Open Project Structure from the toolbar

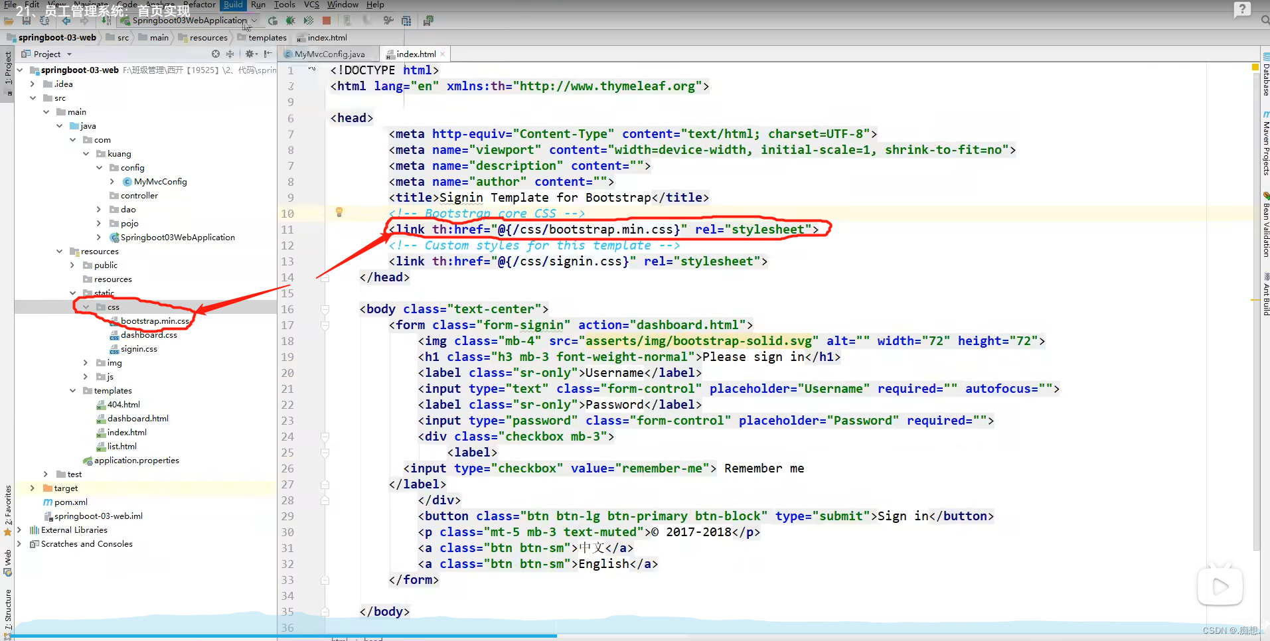pos(406,21)
